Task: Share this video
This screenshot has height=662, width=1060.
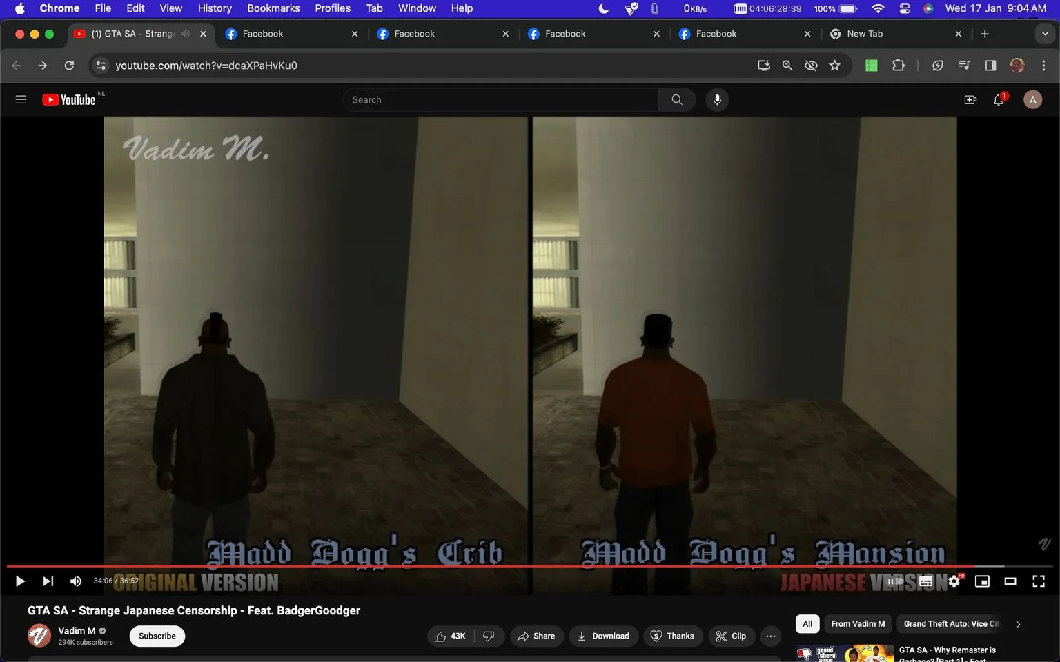Action: pos(536,636)
